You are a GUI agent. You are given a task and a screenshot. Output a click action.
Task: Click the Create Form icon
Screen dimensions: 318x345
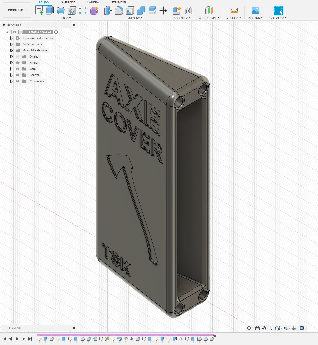click(x=94, y=11)
